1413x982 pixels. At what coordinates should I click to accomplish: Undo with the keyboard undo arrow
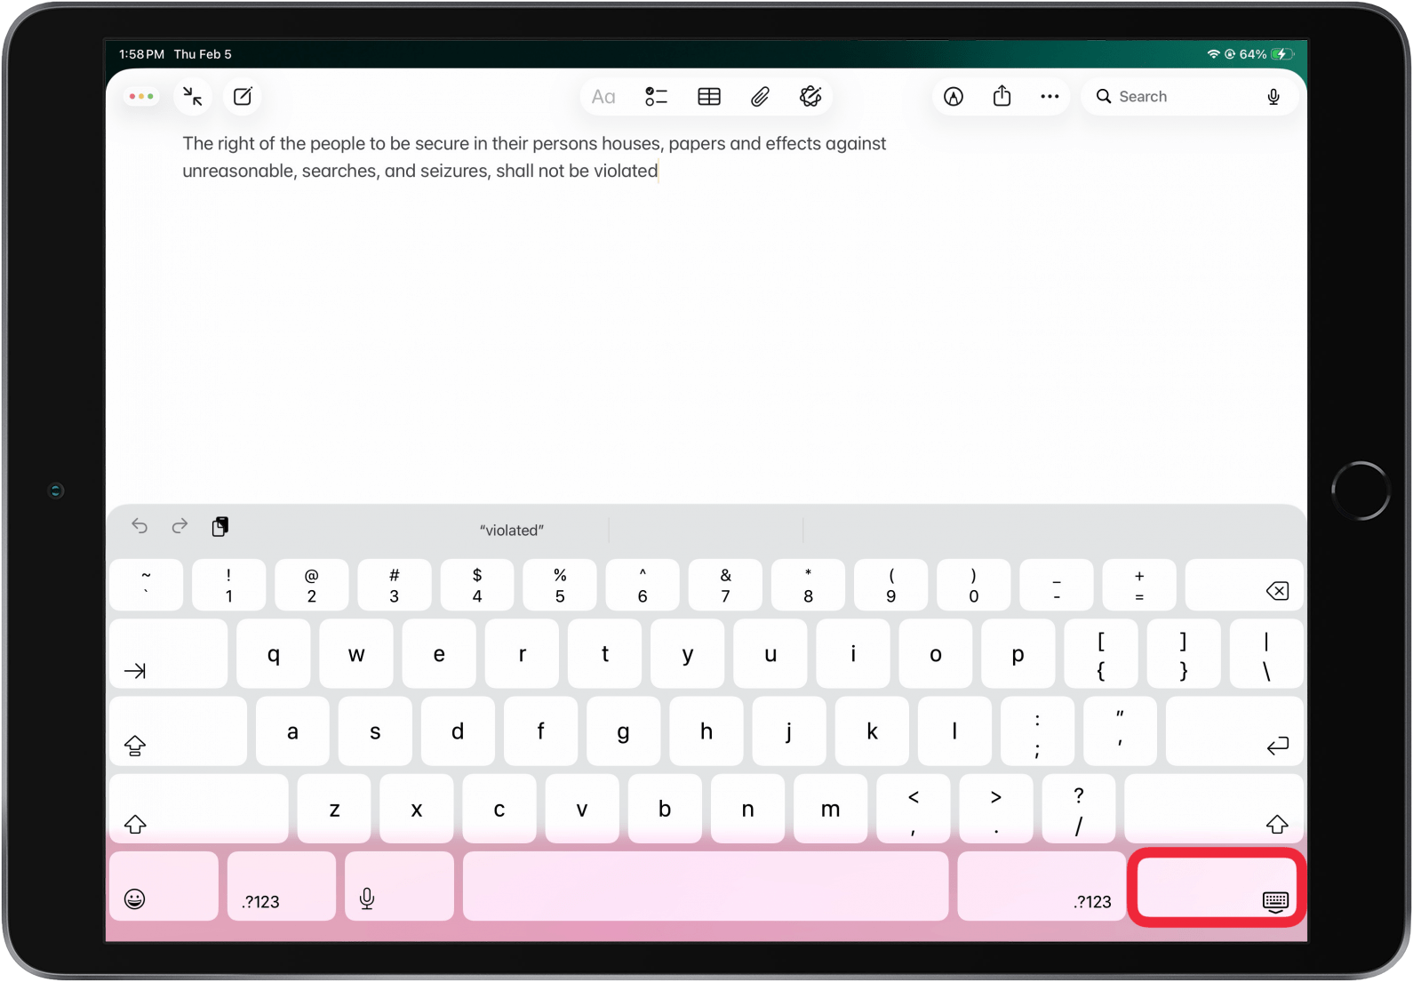tap(140, 526)
